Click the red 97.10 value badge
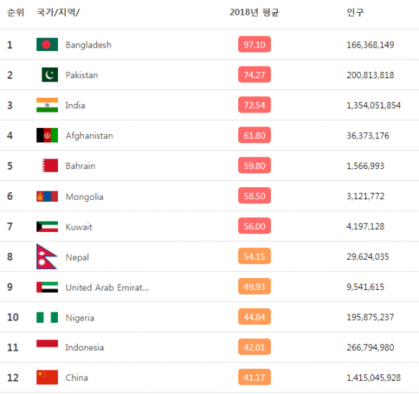Image resolution: width=419 pixels, height=394 pixels. click(x=254, y=45)
